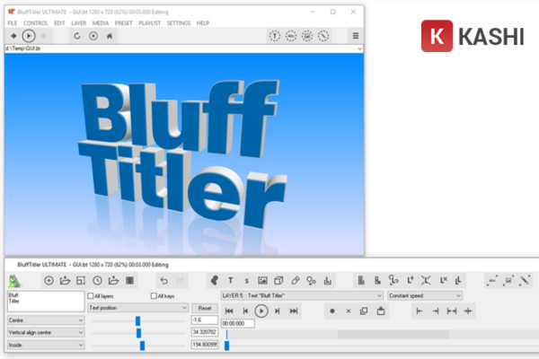Open the LAYER 5 Text layer dropdown

tap(302, 296)
